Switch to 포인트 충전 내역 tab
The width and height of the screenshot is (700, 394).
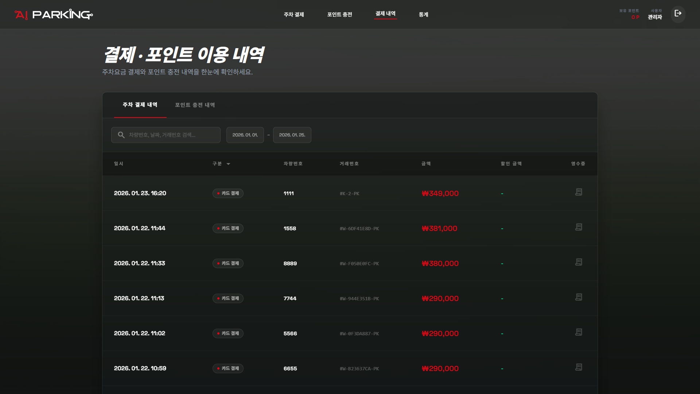coord(195,105)
